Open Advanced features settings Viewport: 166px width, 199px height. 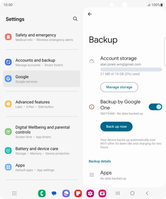(x=41, y=104)
